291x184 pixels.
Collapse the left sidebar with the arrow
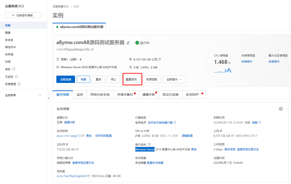click(49, 98)
